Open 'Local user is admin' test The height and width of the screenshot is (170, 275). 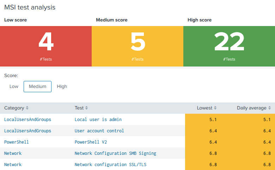pyautogui.click(x=98, y=120)
